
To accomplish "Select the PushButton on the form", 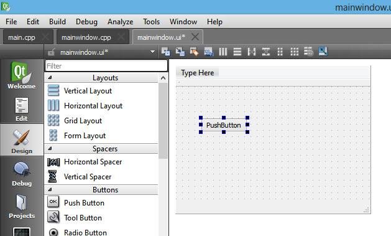I will pyautogui.click(x=224, y=125).
